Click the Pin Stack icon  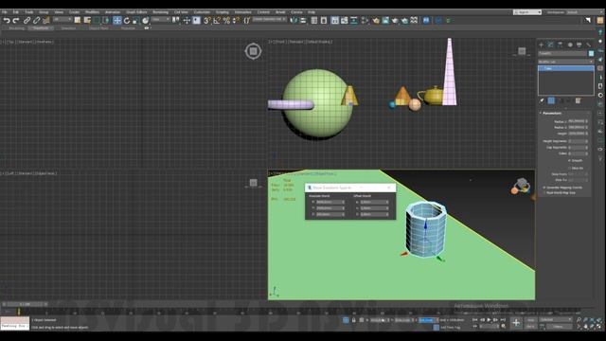(x=542, y=100)
